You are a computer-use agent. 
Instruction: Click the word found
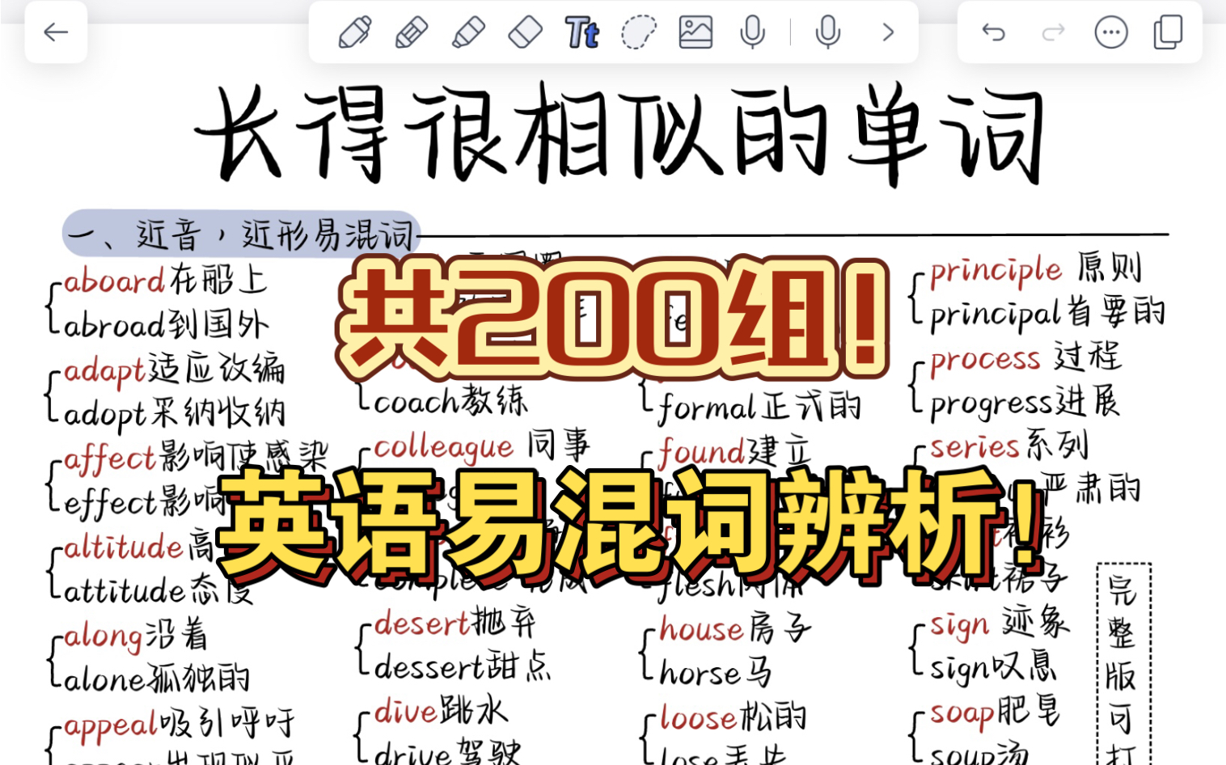point(702,453)
